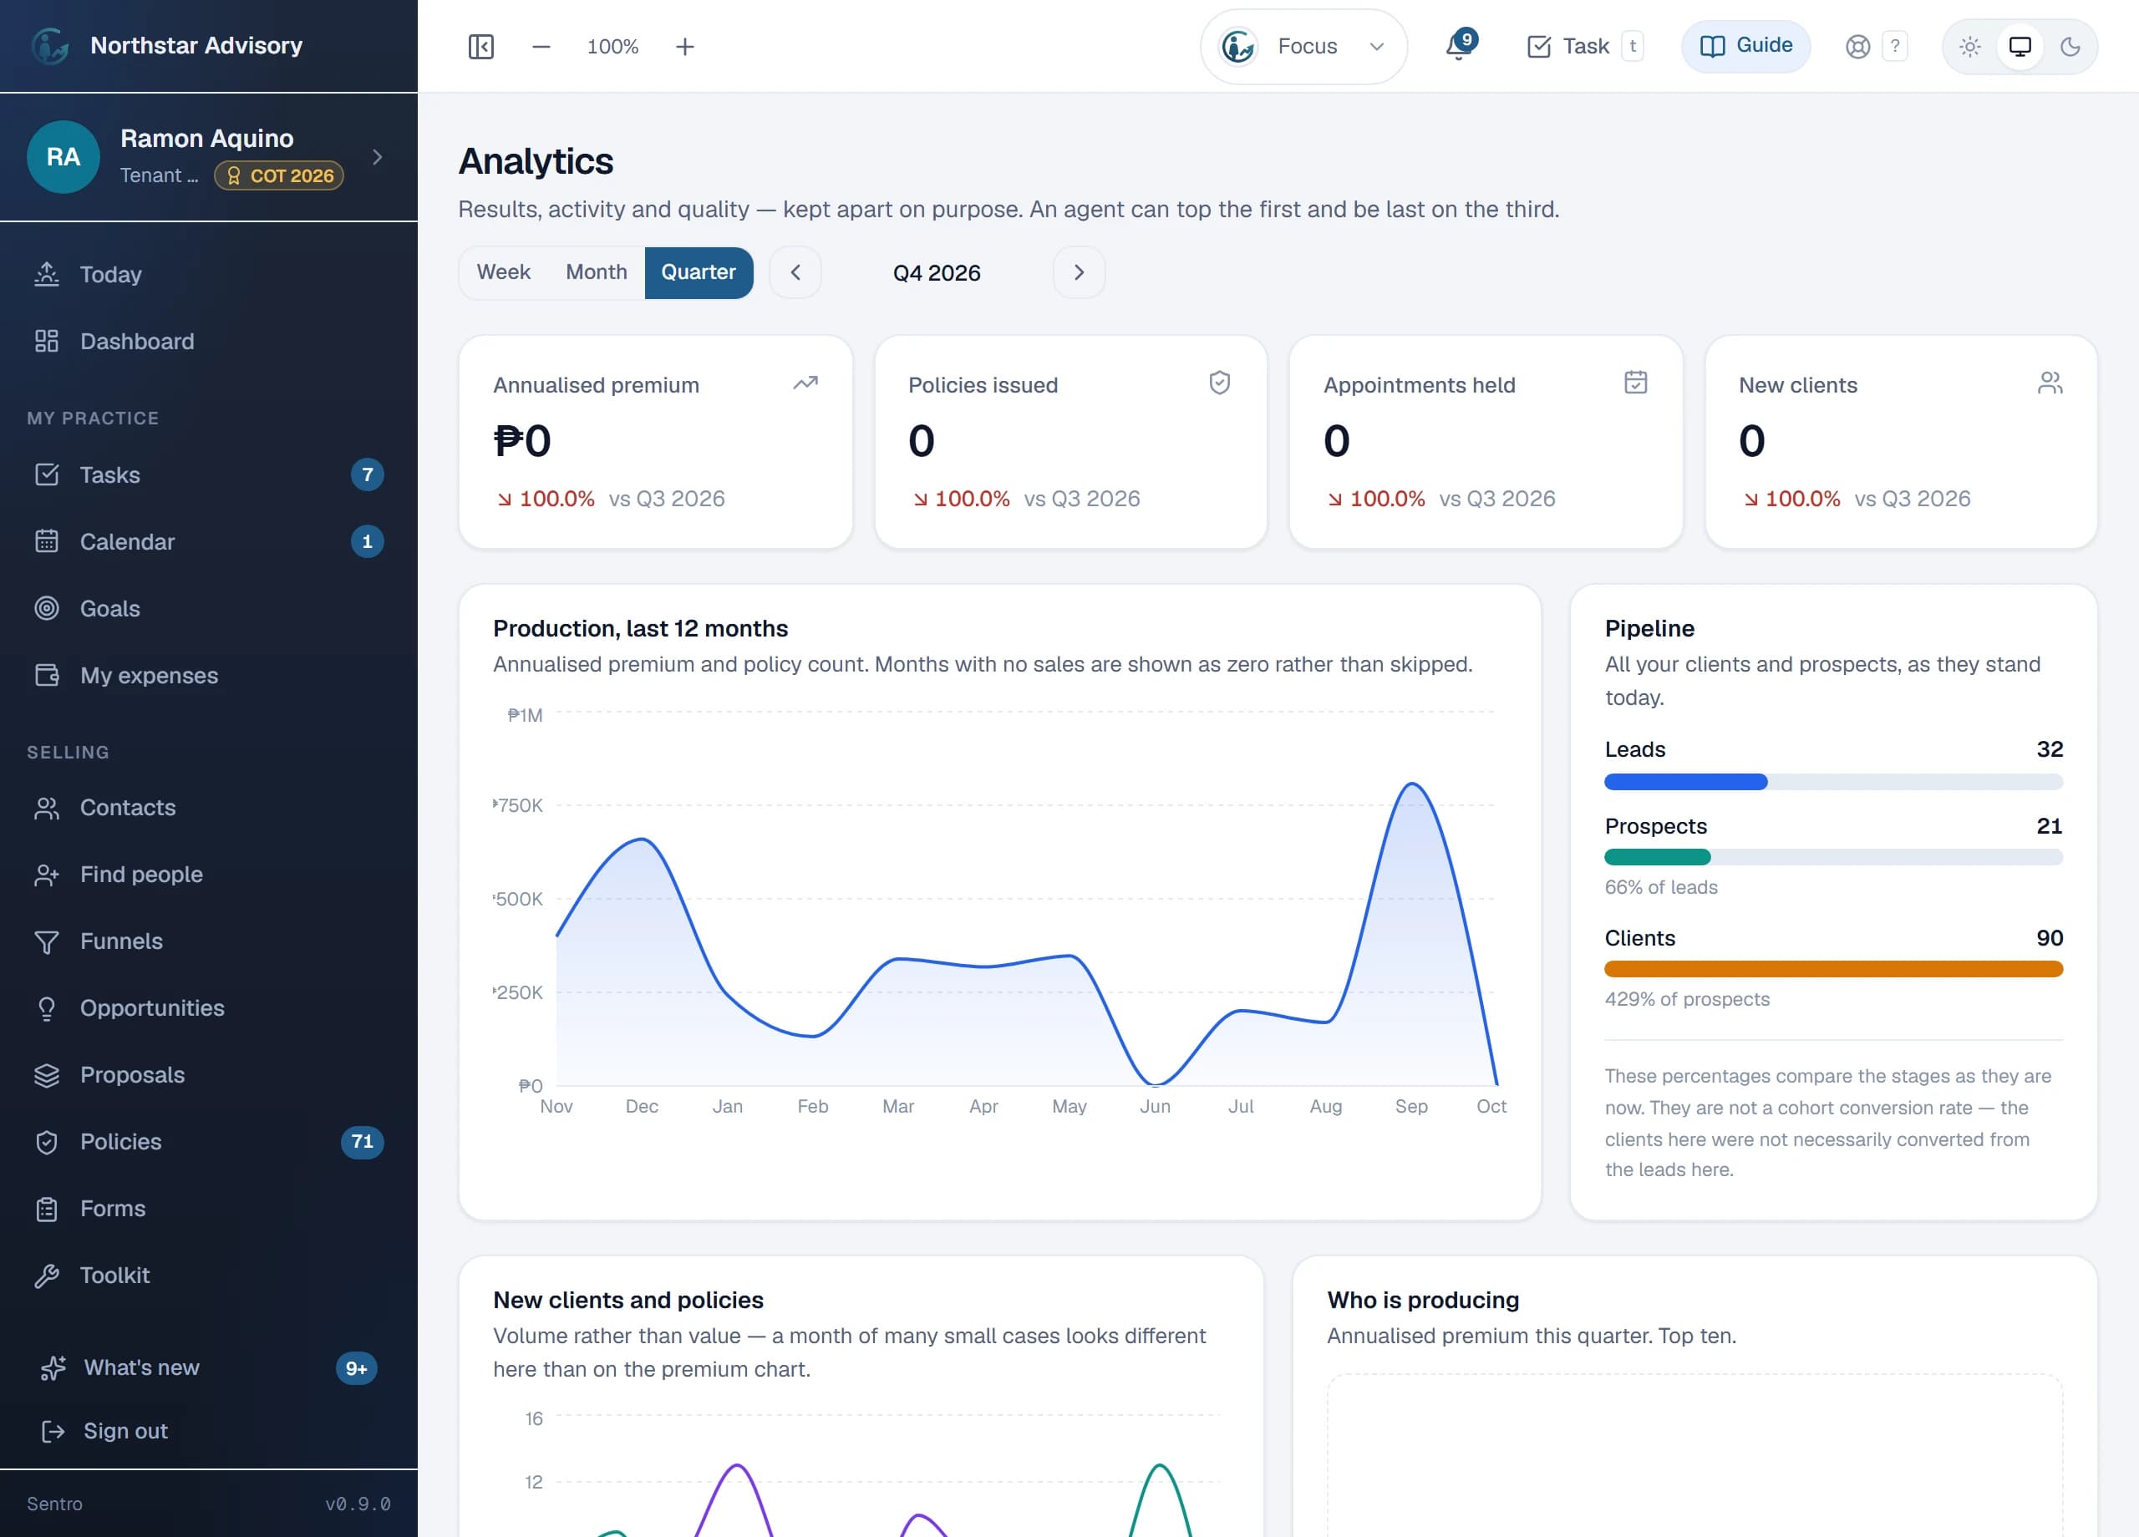Select the Quarter period
Screen dimensions: 2139x1537
[x=699, y=272]
